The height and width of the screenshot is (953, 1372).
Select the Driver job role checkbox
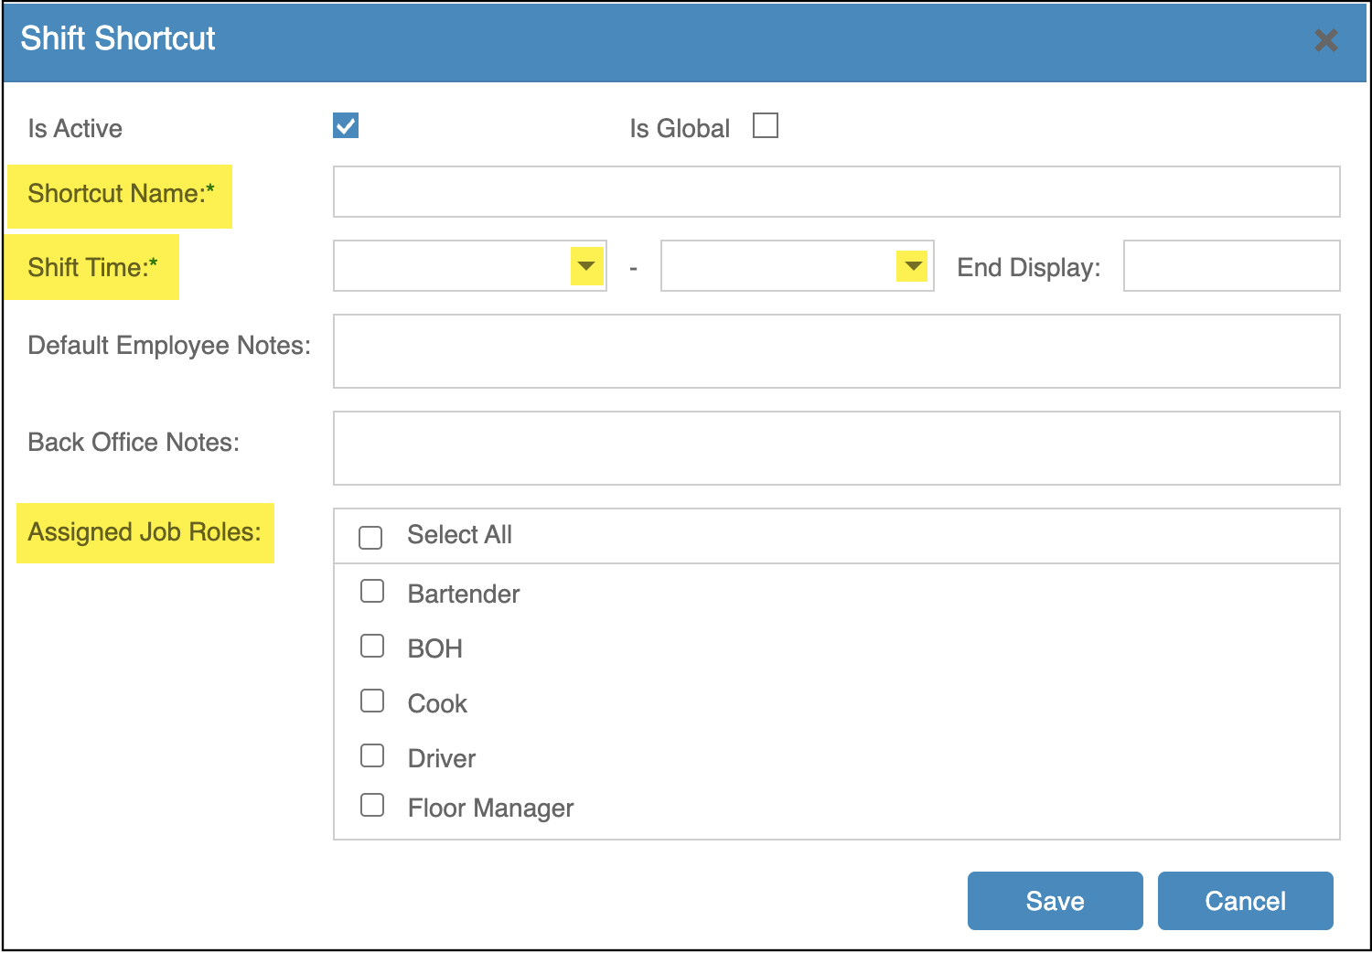click(372, 756)
